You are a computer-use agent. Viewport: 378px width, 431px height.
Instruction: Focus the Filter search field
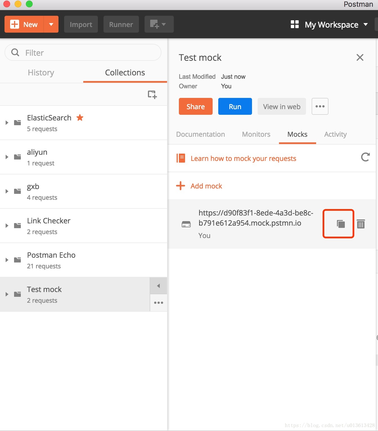pyautogui.click(x=83, y=52)
